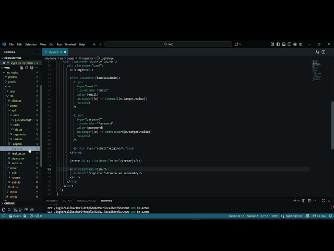334x251 pixels.
Task: Click the 'web' command center search box
Action: point(168,44)
